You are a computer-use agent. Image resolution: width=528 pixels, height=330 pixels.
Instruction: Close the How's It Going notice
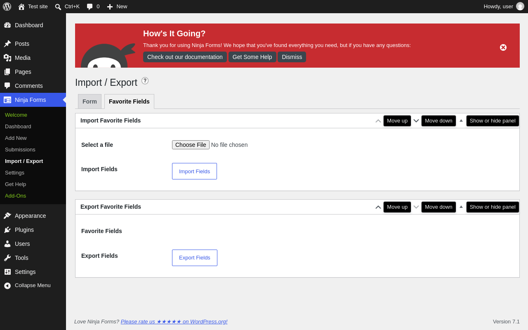tap(503, 47)
